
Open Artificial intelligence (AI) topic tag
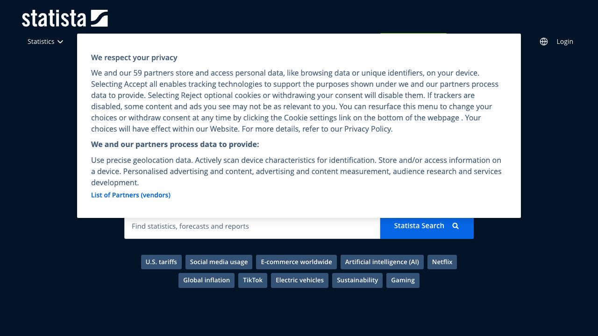[382, 262]
